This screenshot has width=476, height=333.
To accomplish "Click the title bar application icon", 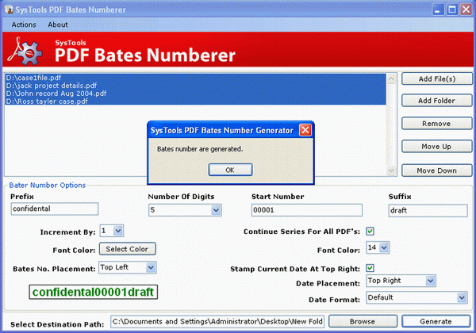I will tap(10, 10).
